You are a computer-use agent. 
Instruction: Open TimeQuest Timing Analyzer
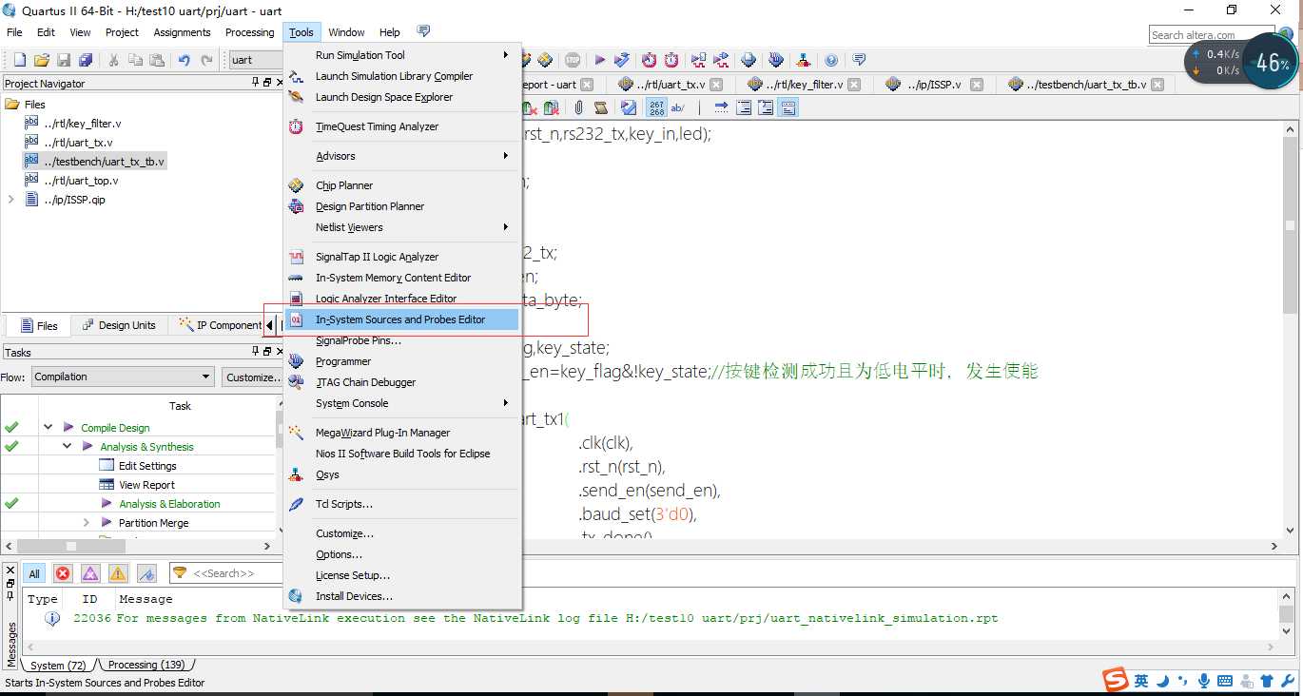click(x=377, y=126)
